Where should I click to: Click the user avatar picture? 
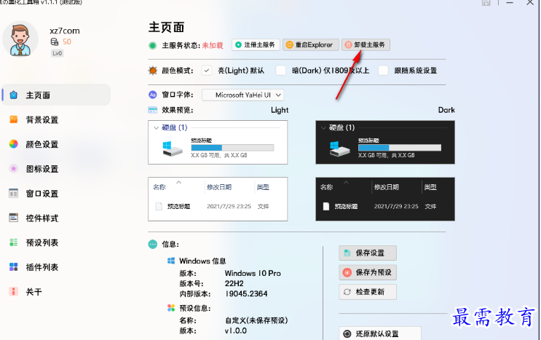pos(20,39)
